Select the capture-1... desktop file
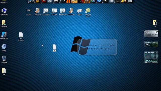Image resolution: width=161 pixels, height=91 pixels. pyautogui.click(x=4, y=2)
